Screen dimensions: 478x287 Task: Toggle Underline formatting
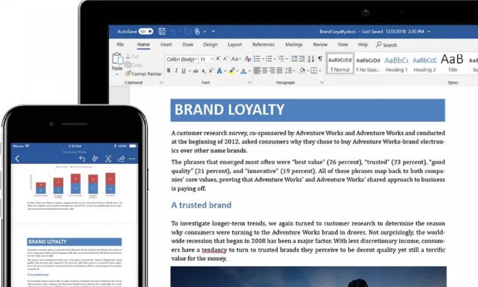click(x=183, y=71)
